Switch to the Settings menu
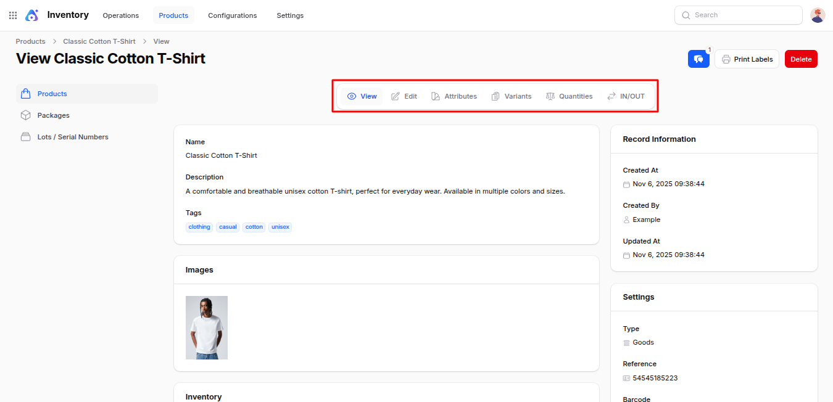The width and height of the screenshot is (833, 402). click(x=290, y=15)
